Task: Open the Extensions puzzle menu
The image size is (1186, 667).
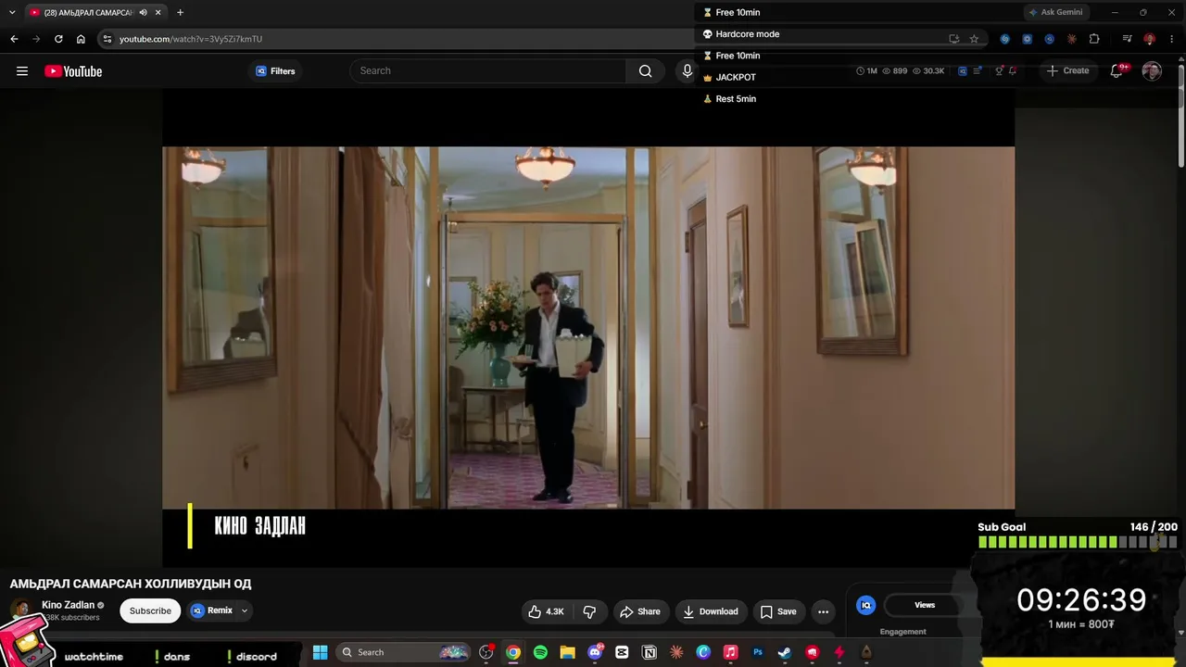Action: (1094, 39)
